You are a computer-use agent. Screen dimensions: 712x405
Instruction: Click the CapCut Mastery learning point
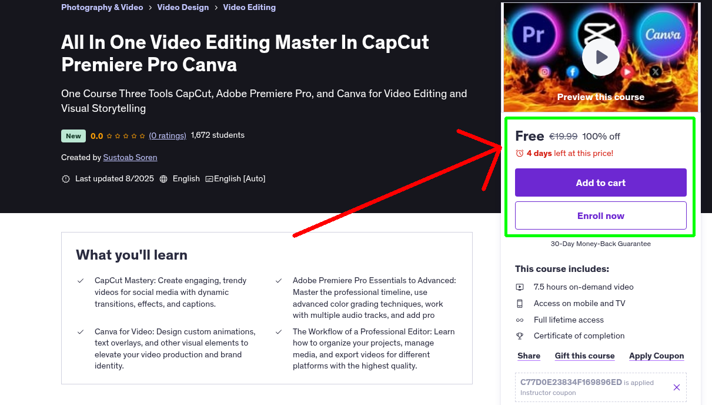click(171, 292)
